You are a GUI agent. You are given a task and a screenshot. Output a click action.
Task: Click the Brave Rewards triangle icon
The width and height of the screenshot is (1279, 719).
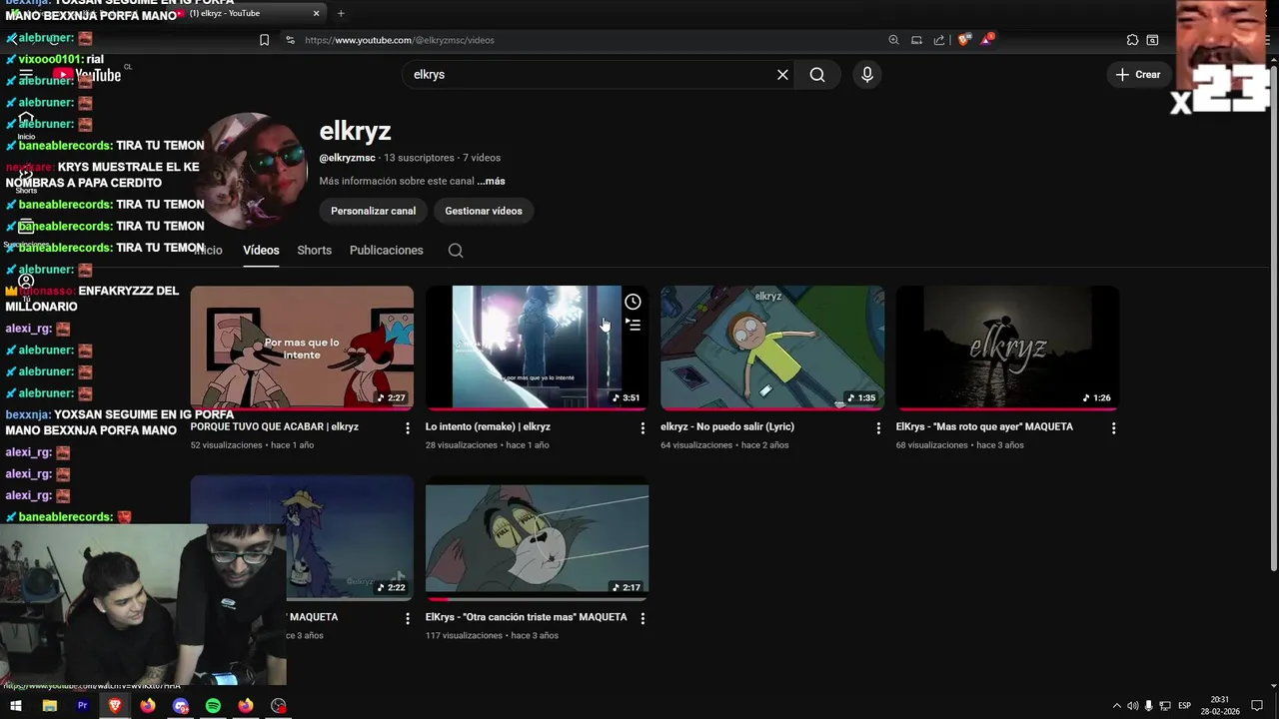[986, 40]
